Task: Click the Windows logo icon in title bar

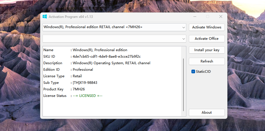Action: click(45, 17)
